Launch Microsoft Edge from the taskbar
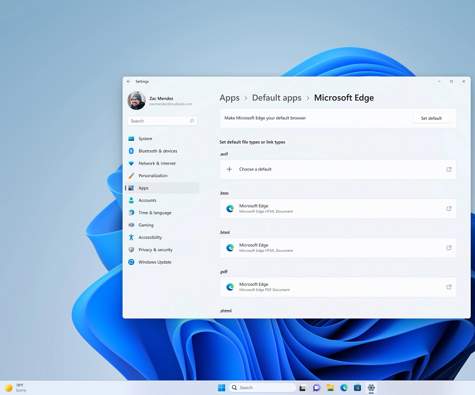The height and width of the screenshot is (395, 475). click(344, 388)
